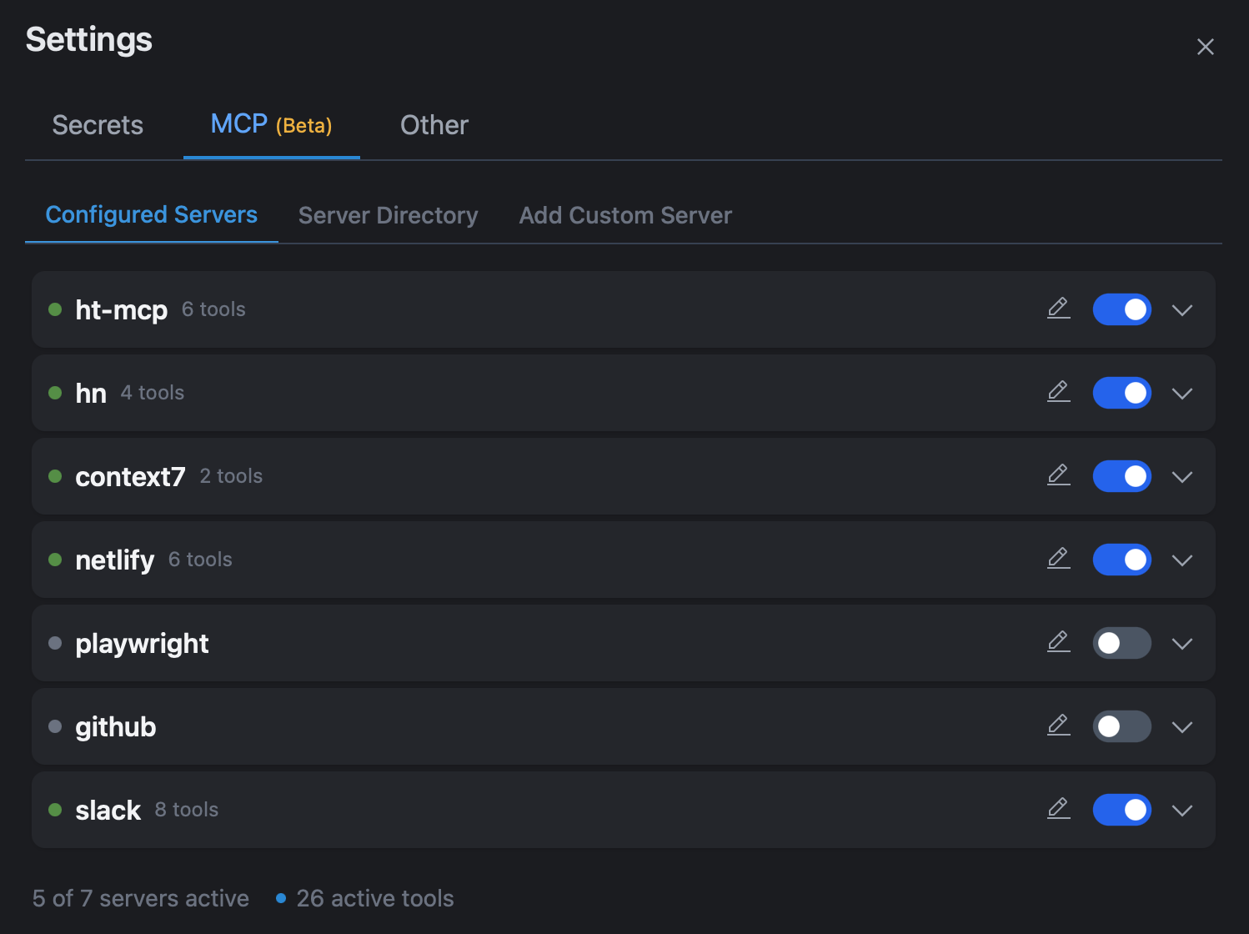Expand the hn tools list

1182,394
